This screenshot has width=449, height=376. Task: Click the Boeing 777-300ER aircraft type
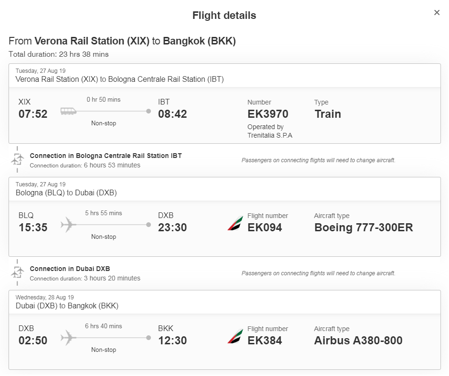coord(364,227)
